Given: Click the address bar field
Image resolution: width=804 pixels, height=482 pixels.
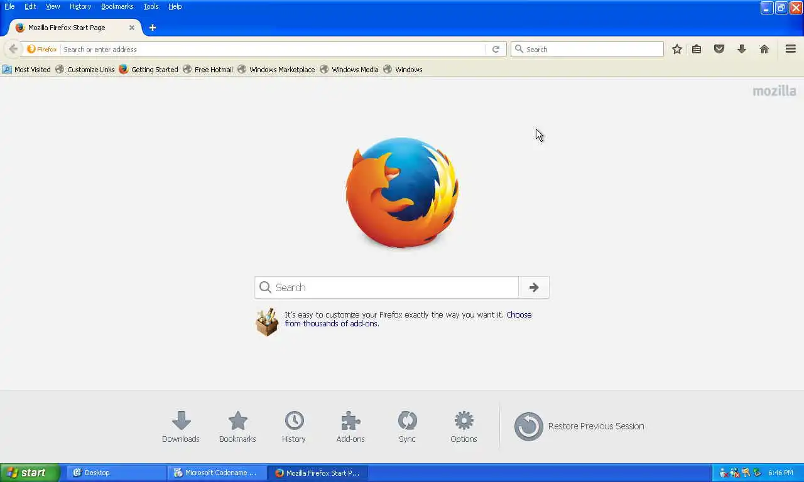Looking at the screenshot, I should [x=273, y=49].
